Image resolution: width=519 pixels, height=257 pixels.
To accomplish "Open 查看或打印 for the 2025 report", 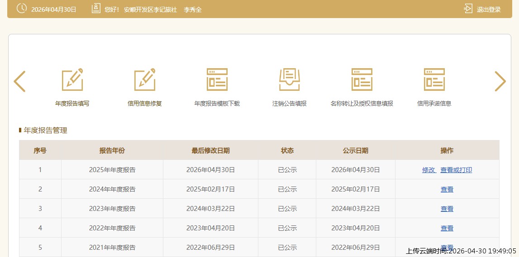I will coord(456,170).
